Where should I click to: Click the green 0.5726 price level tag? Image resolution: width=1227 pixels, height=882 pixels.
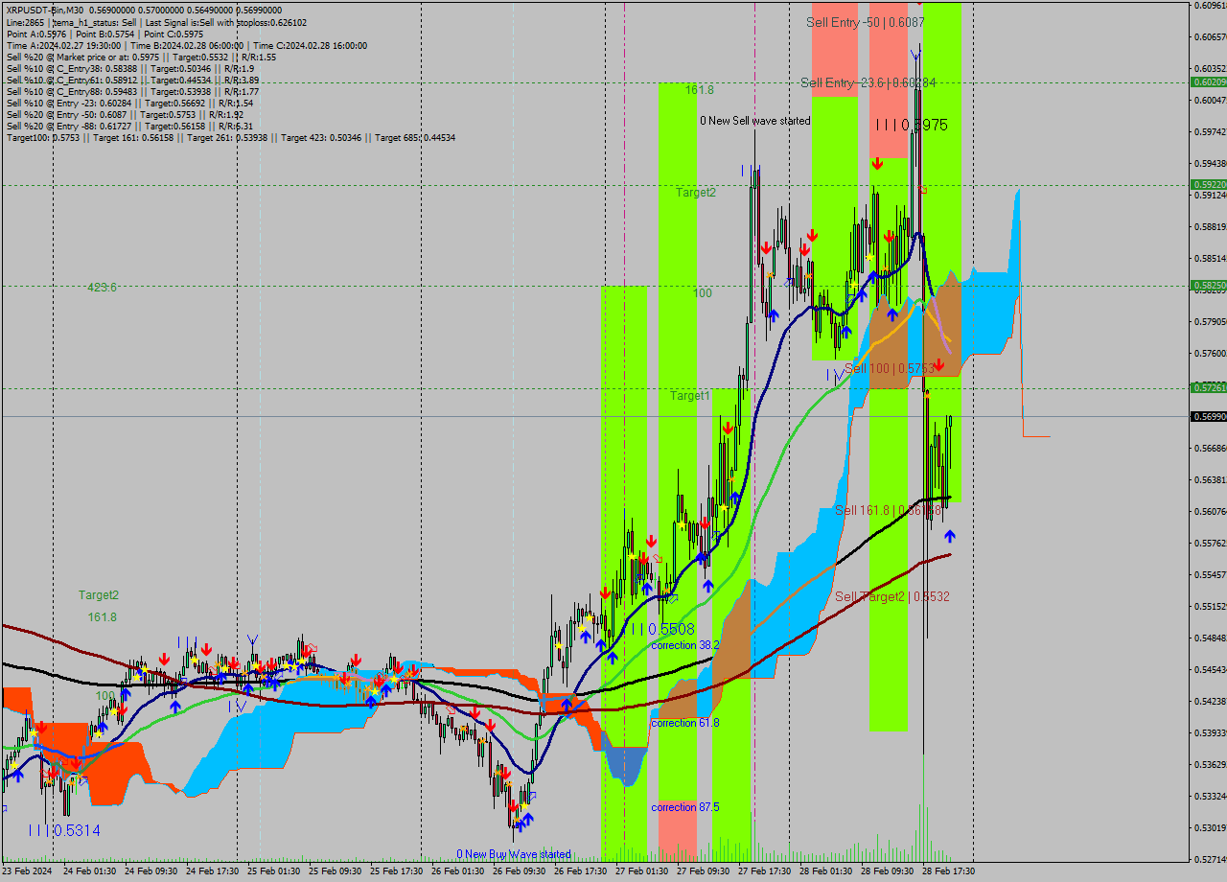(1208, 387)
